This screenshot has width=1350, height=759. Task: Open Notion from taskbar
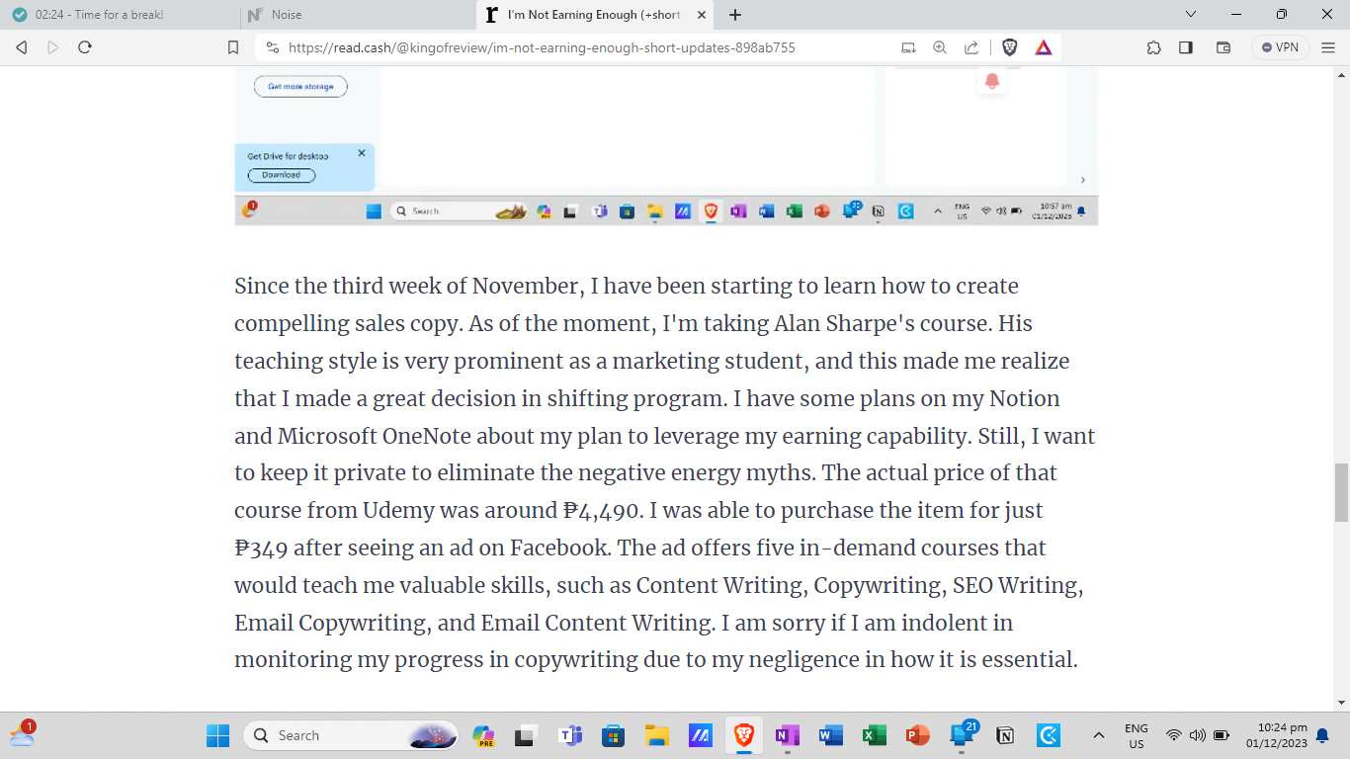coord(1005,735)
